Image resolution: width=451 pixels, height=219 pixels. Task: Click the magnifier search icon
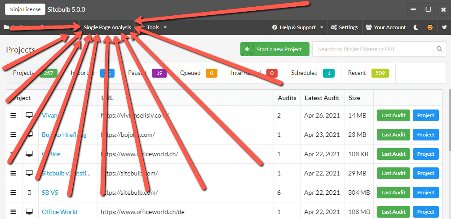pos(439,49)
